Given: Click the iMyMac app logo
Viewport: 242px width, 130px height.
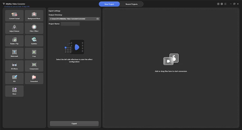Looking at the screenshot, I should pos(4,4).
